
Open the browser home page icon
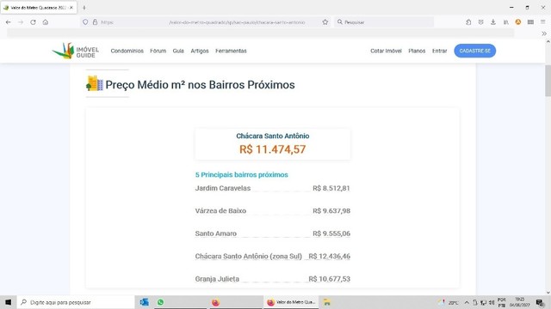tap(46, 22)
